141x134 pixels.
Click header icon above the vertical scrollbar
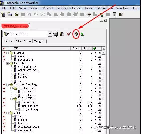103,49
